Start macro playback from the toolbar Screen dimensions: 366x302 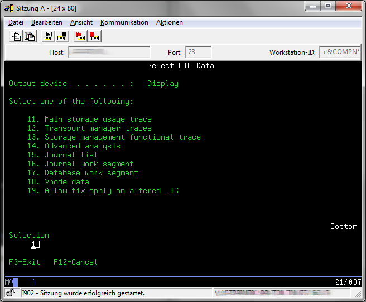pyautogui.click(x=47, y=36)
